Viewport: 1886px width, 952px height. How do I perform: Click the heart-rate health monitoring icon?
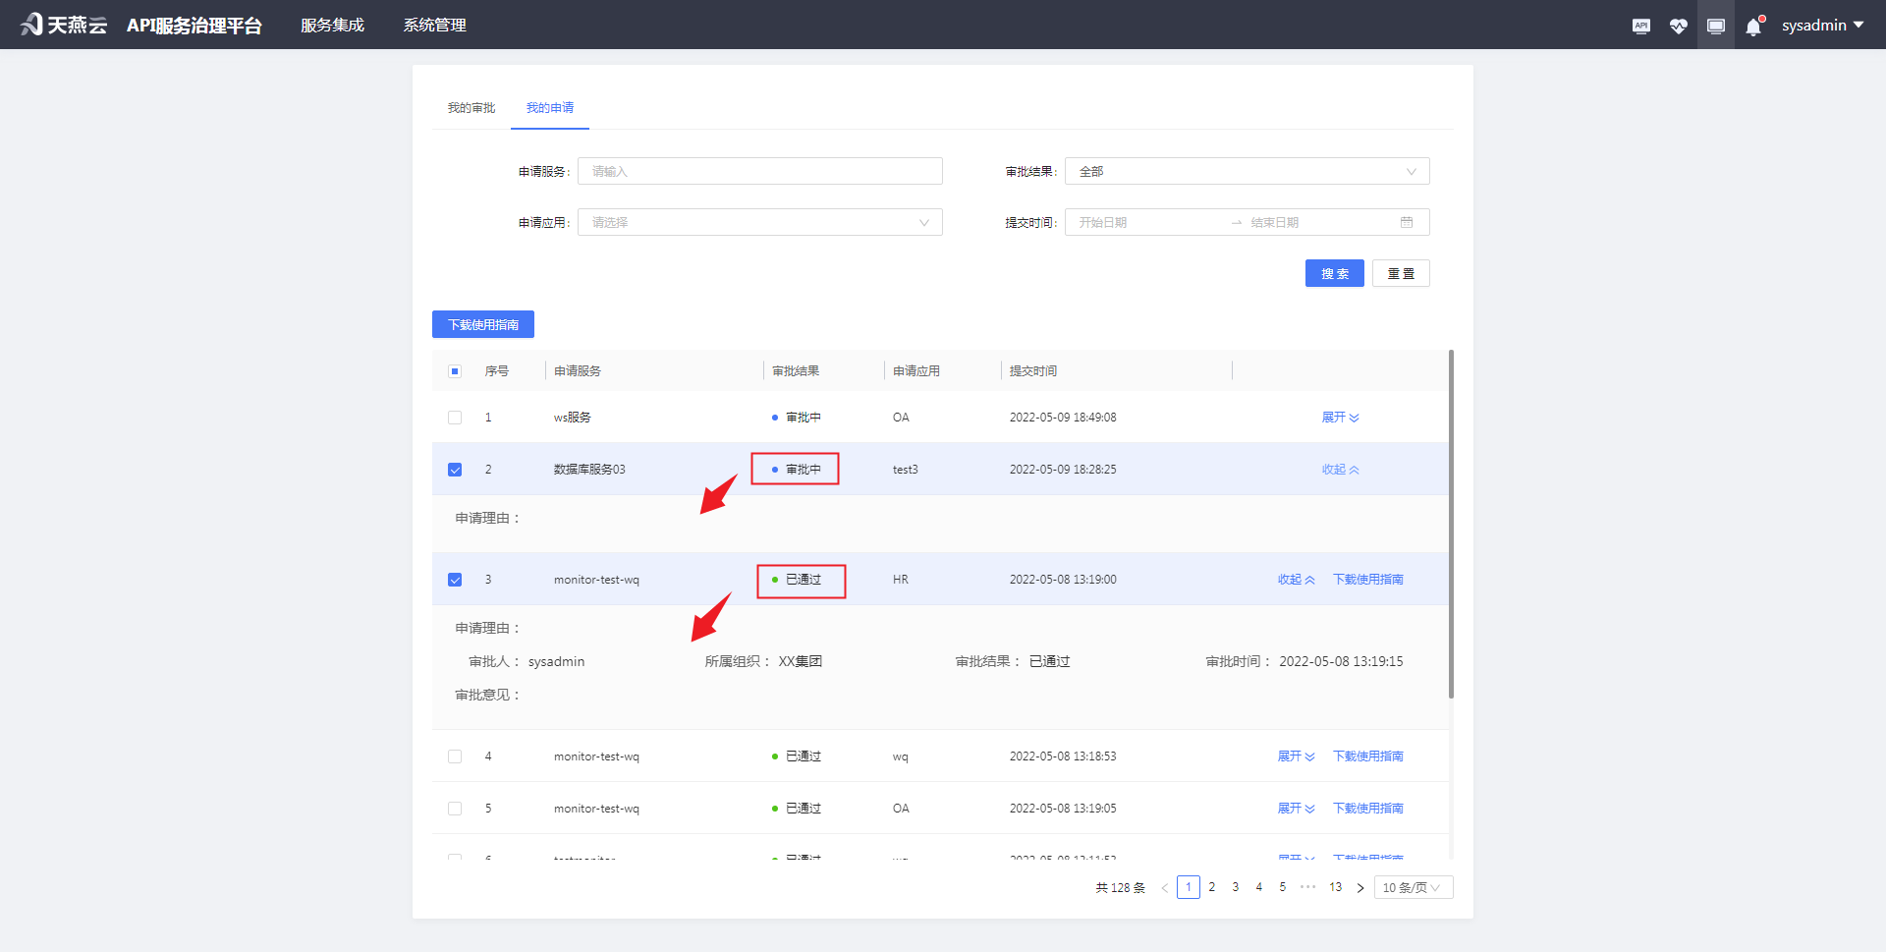(1679, 25)
